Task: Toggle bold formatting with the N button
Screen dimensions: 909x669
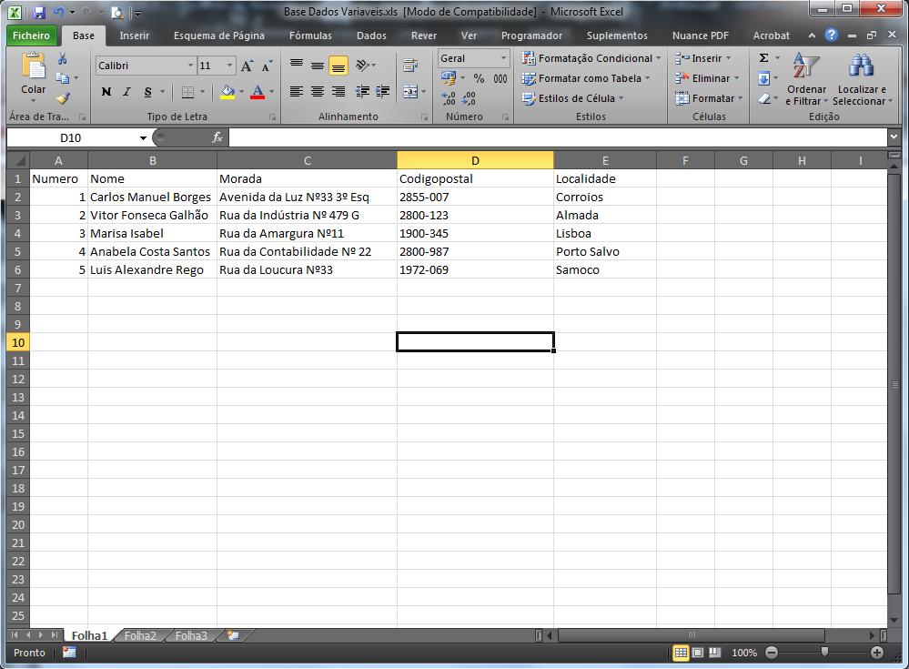Action: point(106,93)
